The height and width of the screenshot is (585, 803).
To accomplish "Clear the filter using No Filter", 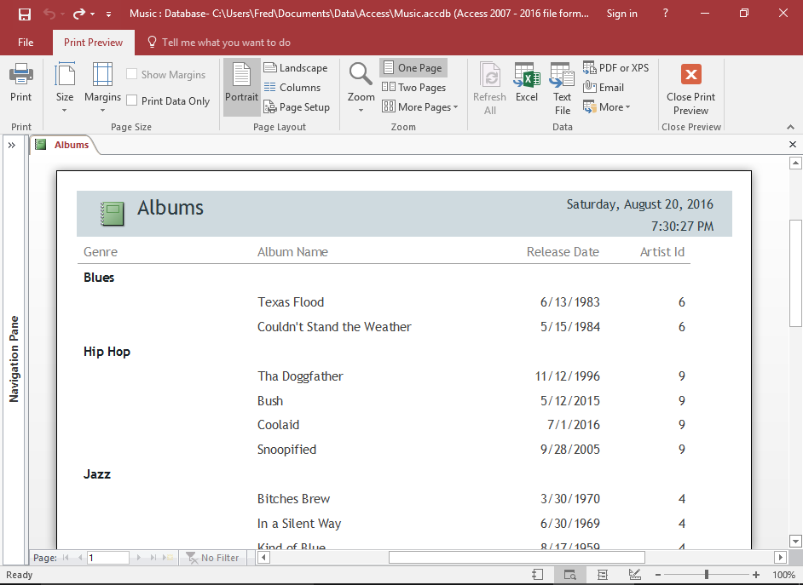I will coord(213,557).
